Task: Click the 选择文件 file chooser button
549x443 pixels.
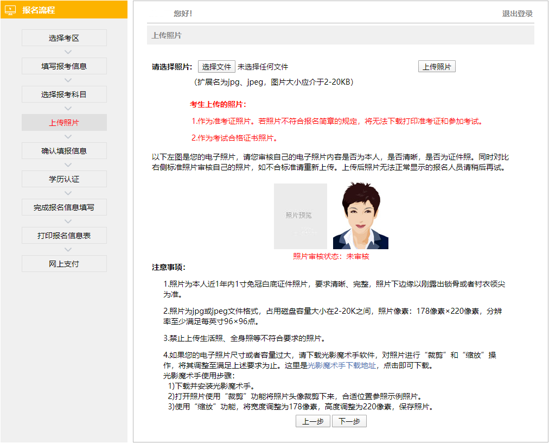Action: click(216, 67)
